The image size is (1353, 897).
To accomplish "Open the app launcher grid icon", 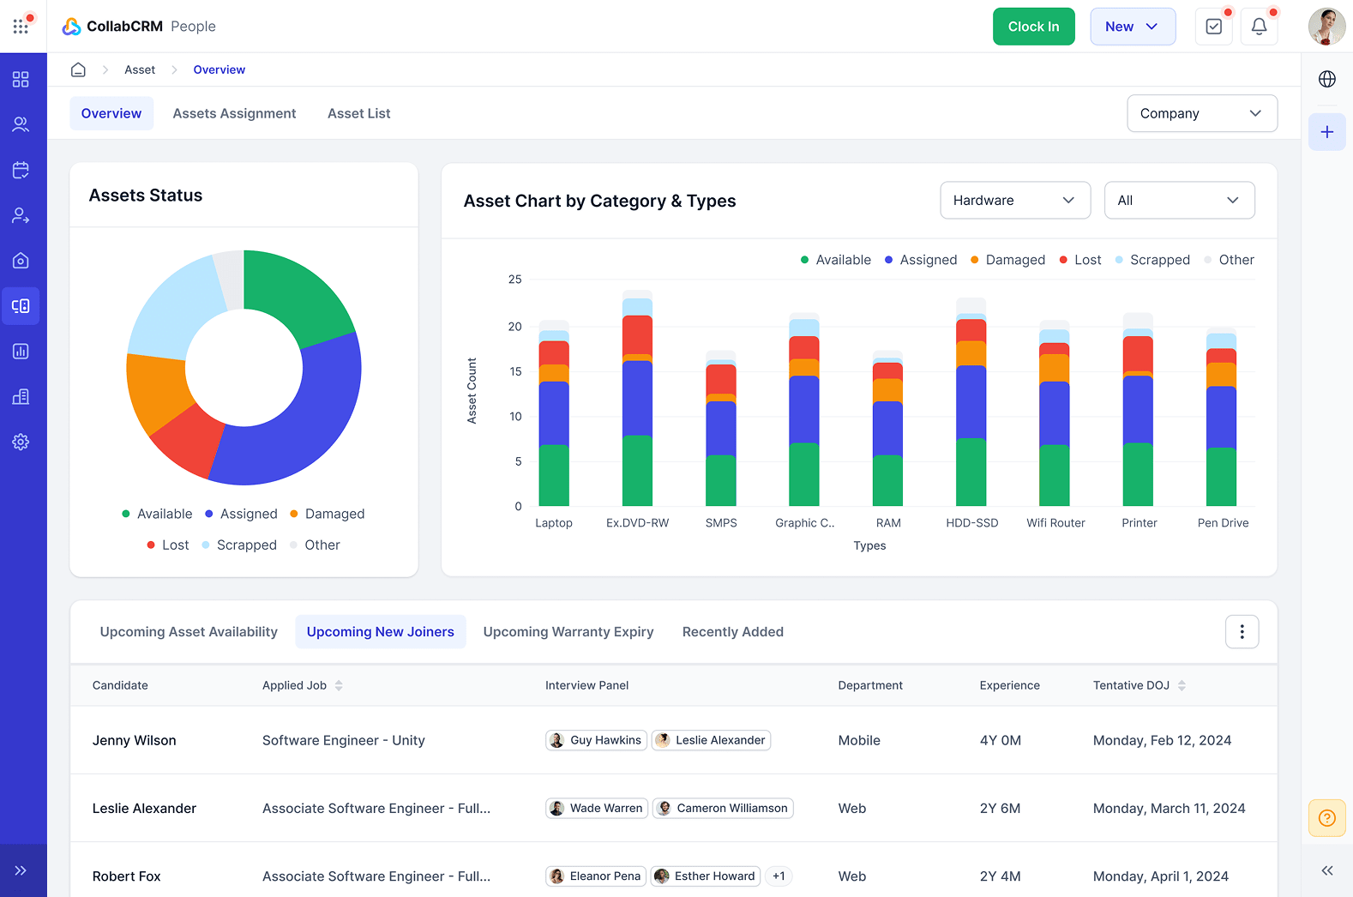I will pos(21,27).
